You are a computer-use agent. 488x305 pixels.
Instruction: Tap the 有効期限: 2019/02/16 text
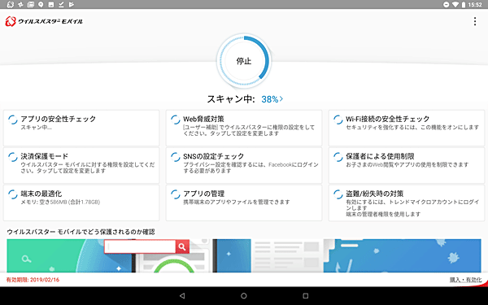click(33, 280)
